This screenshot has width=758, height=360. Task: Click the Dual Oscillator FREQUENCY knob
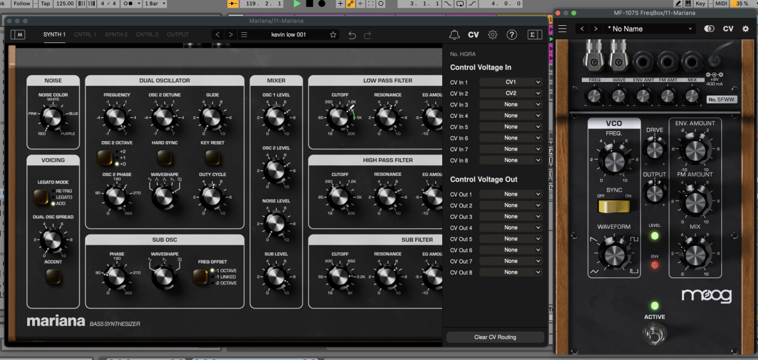pyautogui.click(x=116, y=117)
